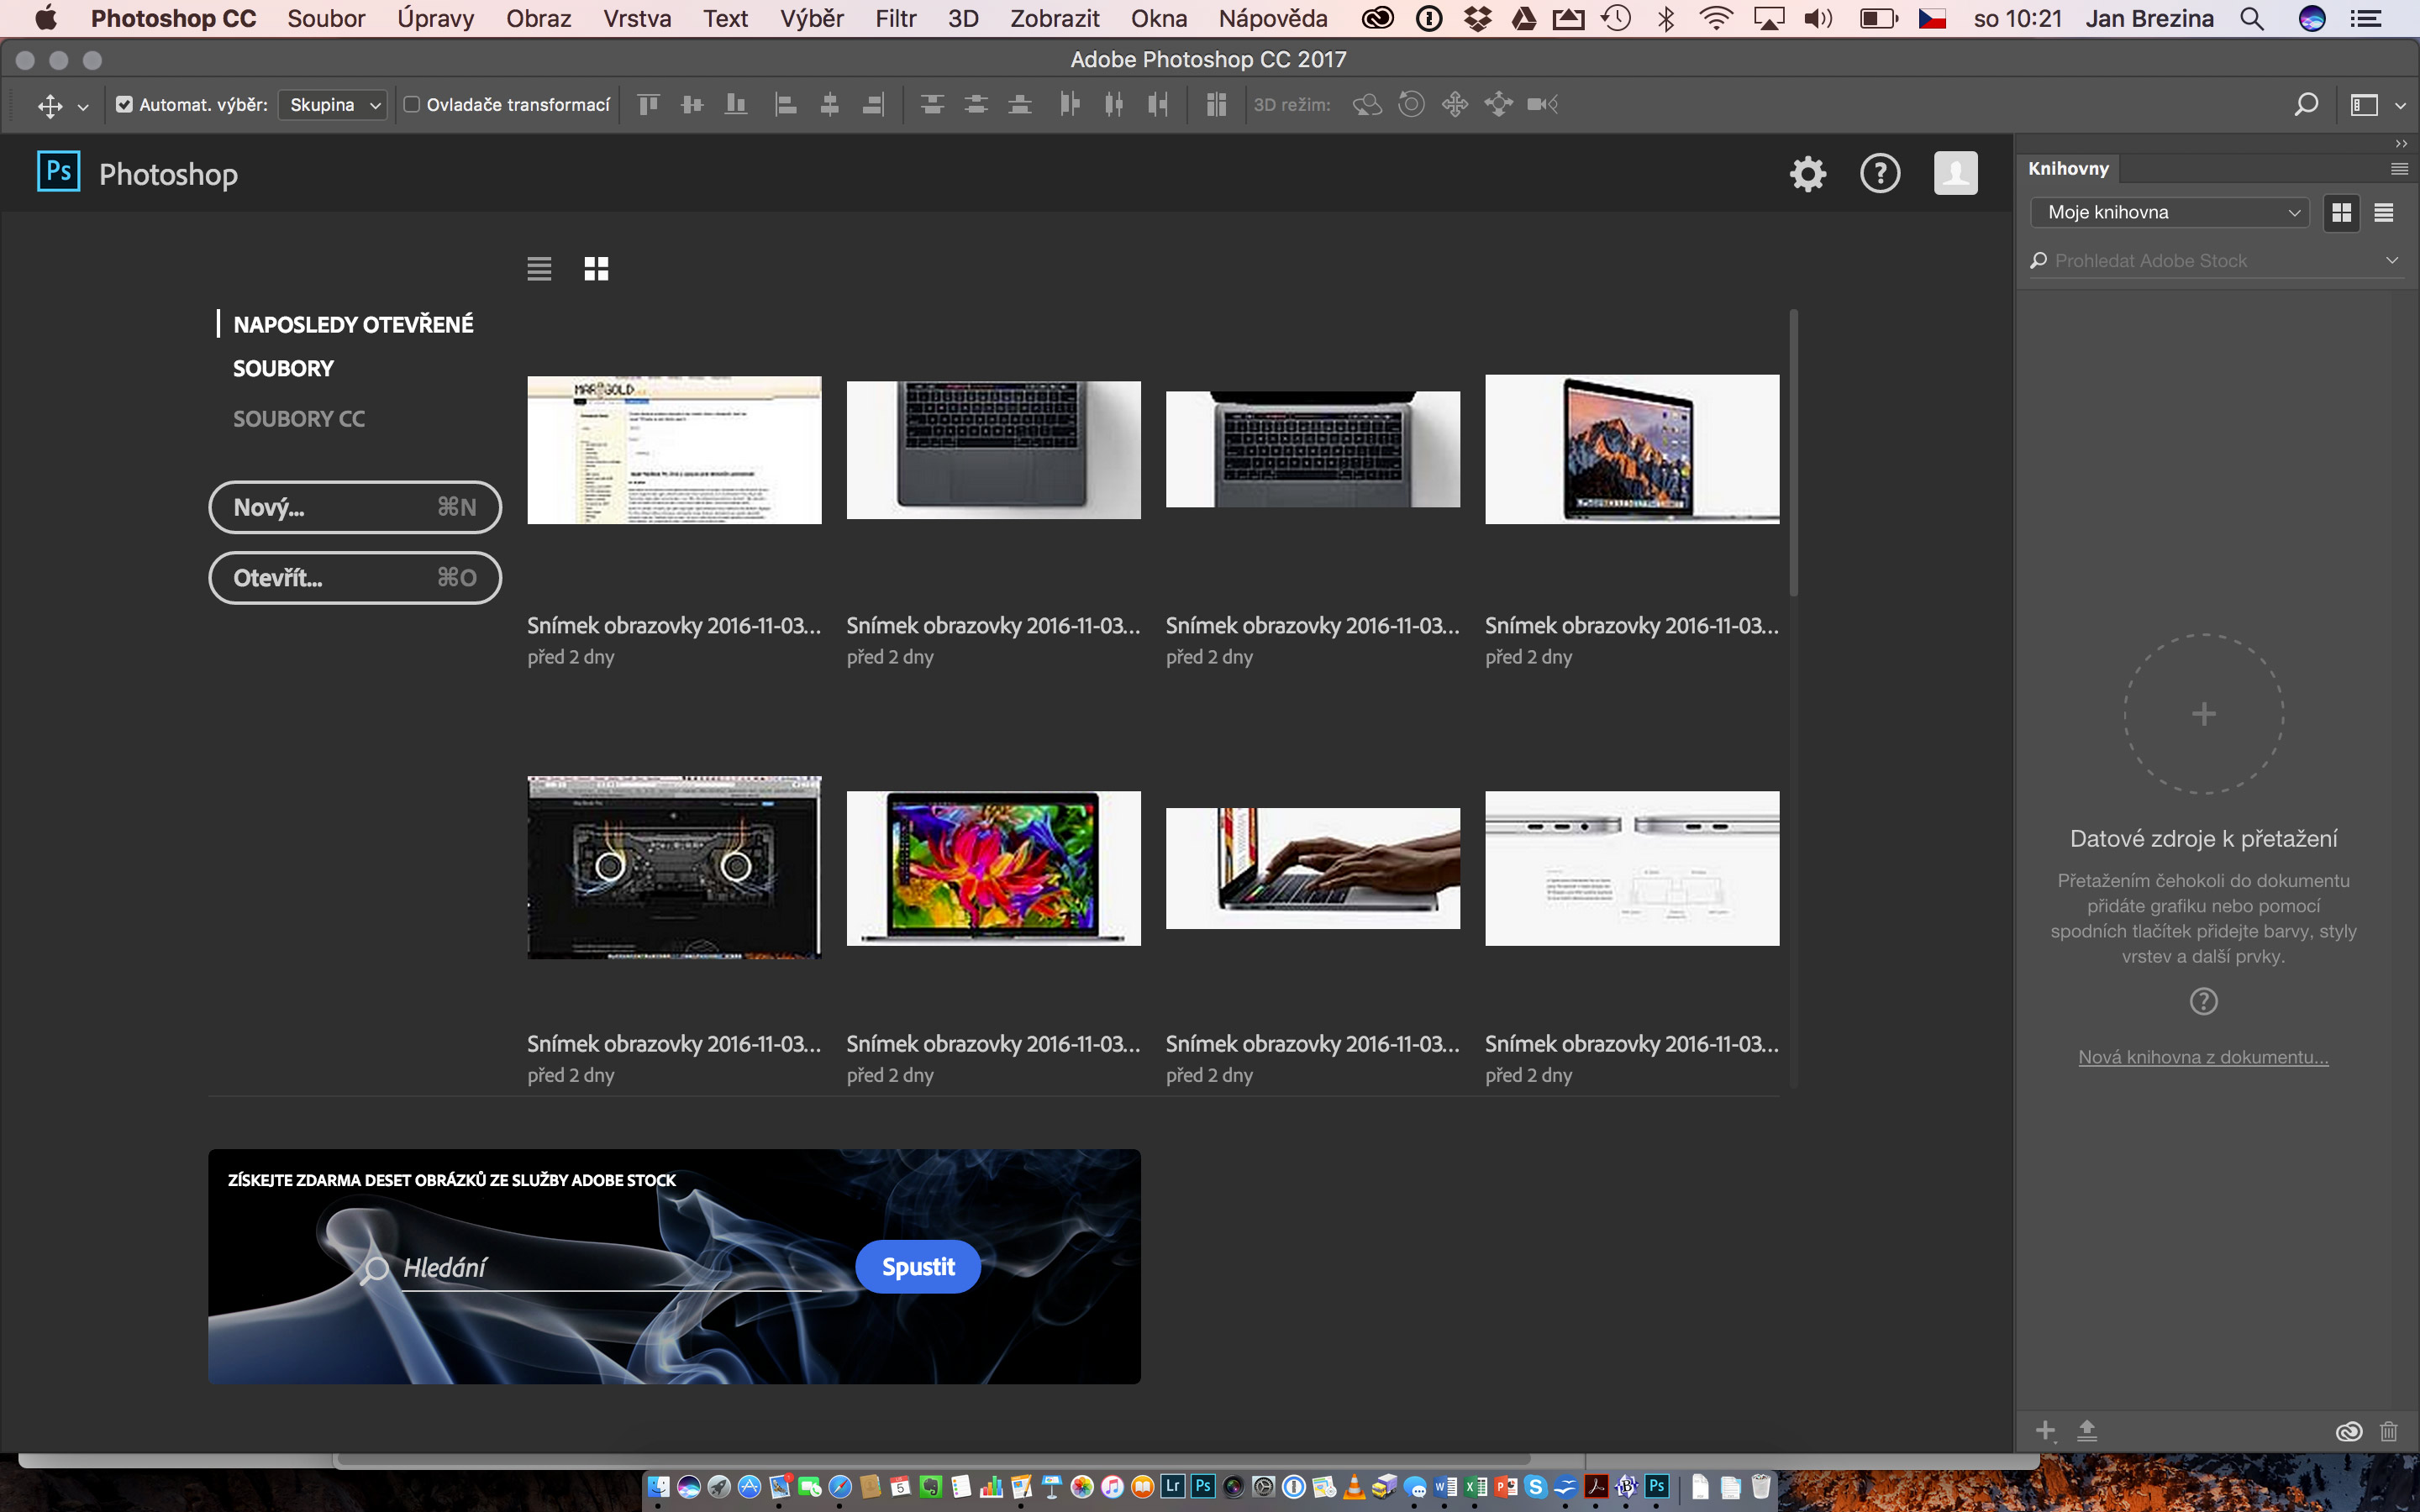Click the Nová knihovna z dokumentu link
2420x1512 pixels.
pyautogui.click(x=2202, y=1056)
